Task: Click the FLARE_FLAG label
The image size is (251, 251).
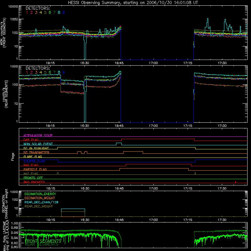Action: tap(33, 157)
